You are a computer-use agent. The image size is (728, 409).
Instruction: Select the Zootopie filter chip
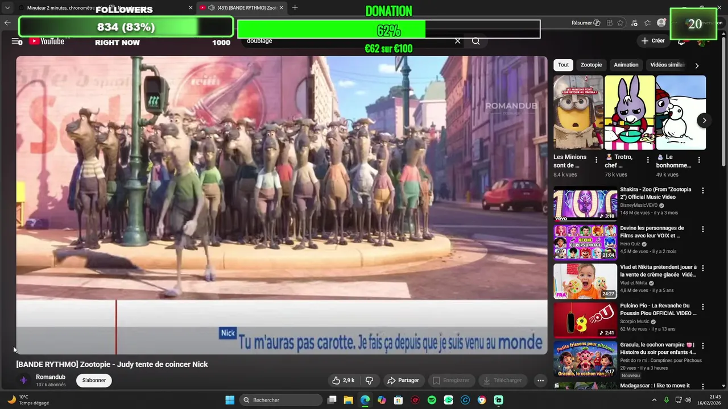591,65
